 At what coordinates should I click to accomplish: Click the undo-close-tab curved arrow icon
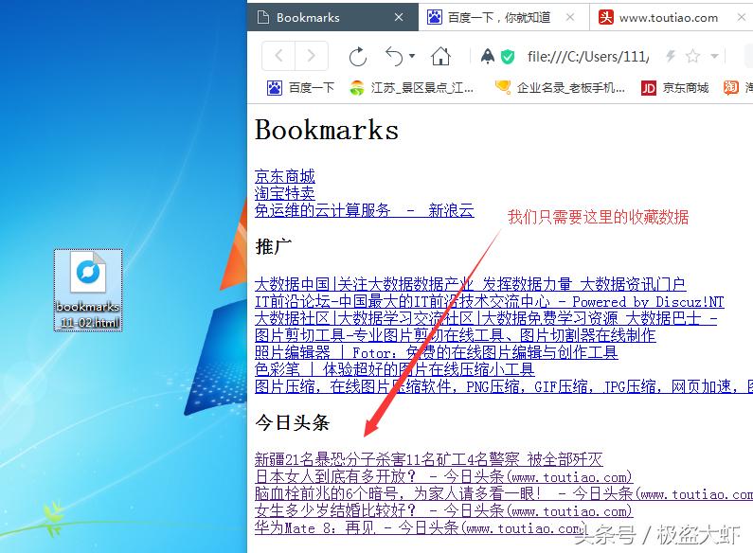(394, 56)
